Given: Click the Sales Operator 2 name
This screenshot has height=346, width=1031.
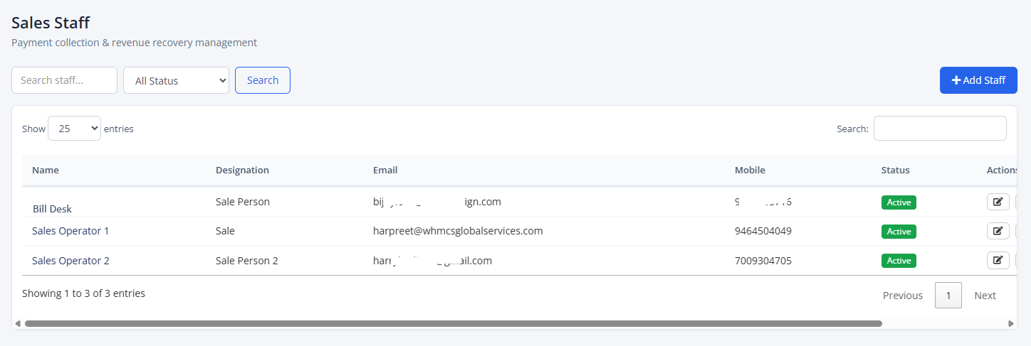Looking at the screenshot, I should (x=70, y=261).
